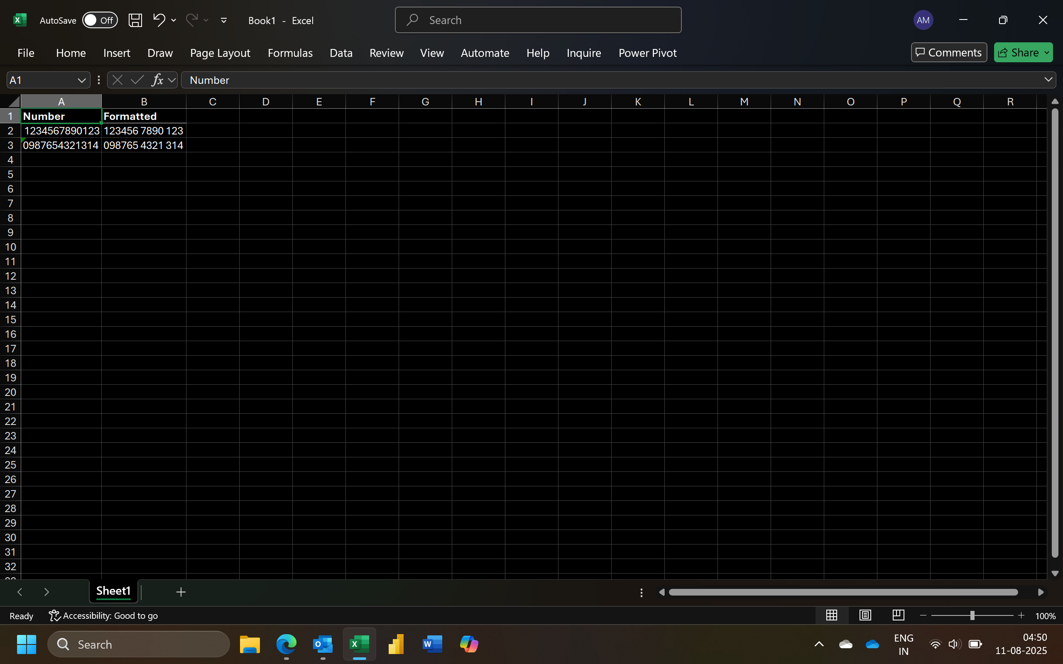
Task: Open the Power Pivot tab
Action: point(647,53)
